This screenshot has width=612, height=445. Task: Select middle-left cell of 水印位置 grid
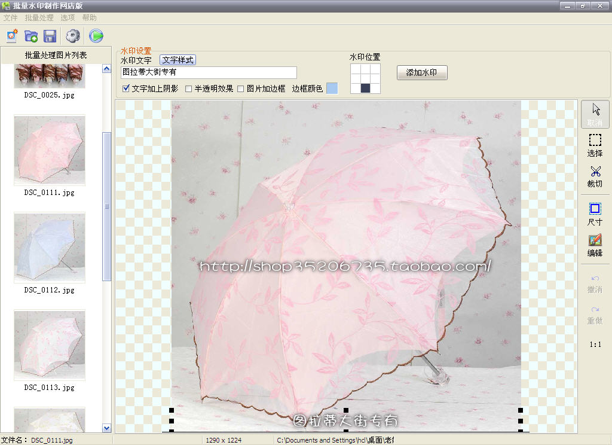click(x=356, y=78)
